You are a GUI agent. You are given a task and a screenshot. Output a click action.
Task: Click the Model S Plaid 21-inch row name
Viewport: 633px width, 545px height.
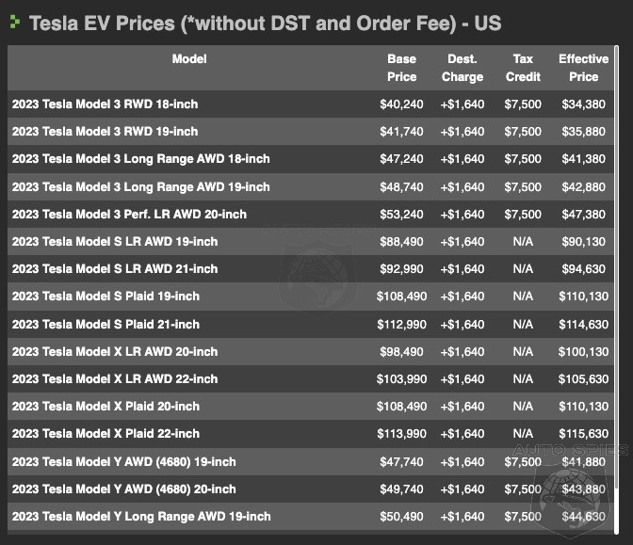pos(105,325)
